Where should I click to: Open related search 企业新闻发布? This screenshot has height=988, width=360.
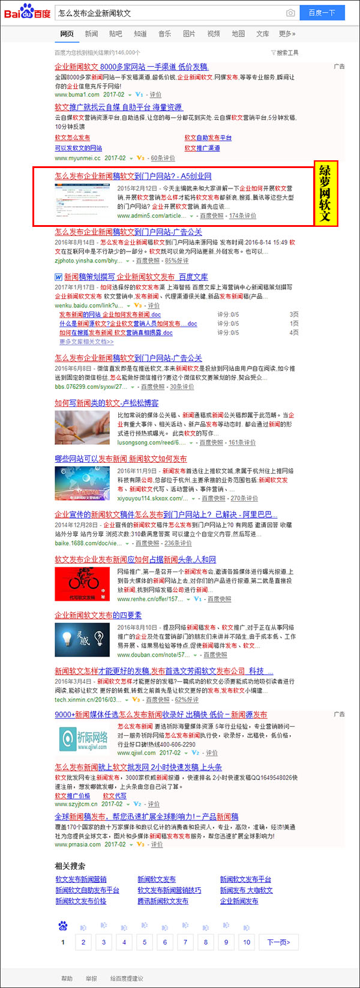pos(239,901)
